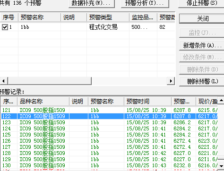Click the horizontal scrollbar thumb
Viewport: 224px width, 171px height.
point(50,81)
